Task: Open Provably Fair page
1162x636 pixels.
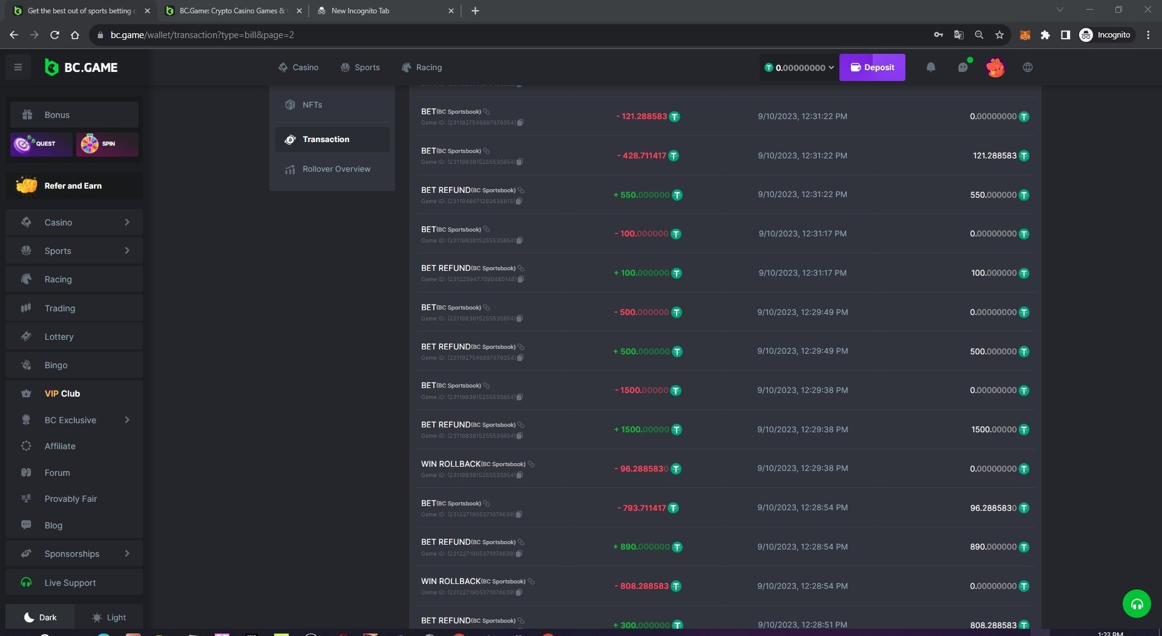Action: [74, 499]
